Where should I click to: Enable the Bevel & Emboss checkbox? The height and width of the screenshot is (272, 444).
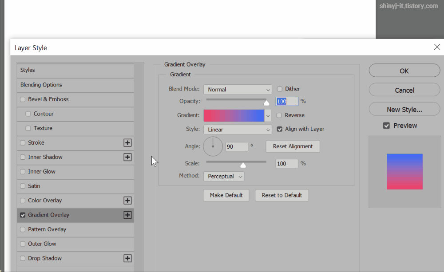[x=23, y=99]
